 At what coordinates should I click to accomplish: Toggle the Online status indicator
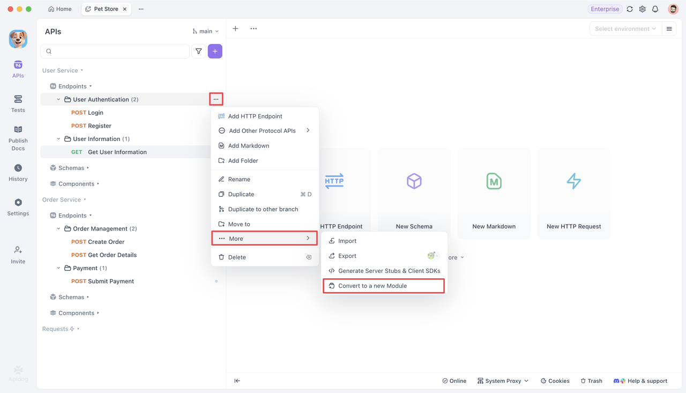click(x=454, y=381)
